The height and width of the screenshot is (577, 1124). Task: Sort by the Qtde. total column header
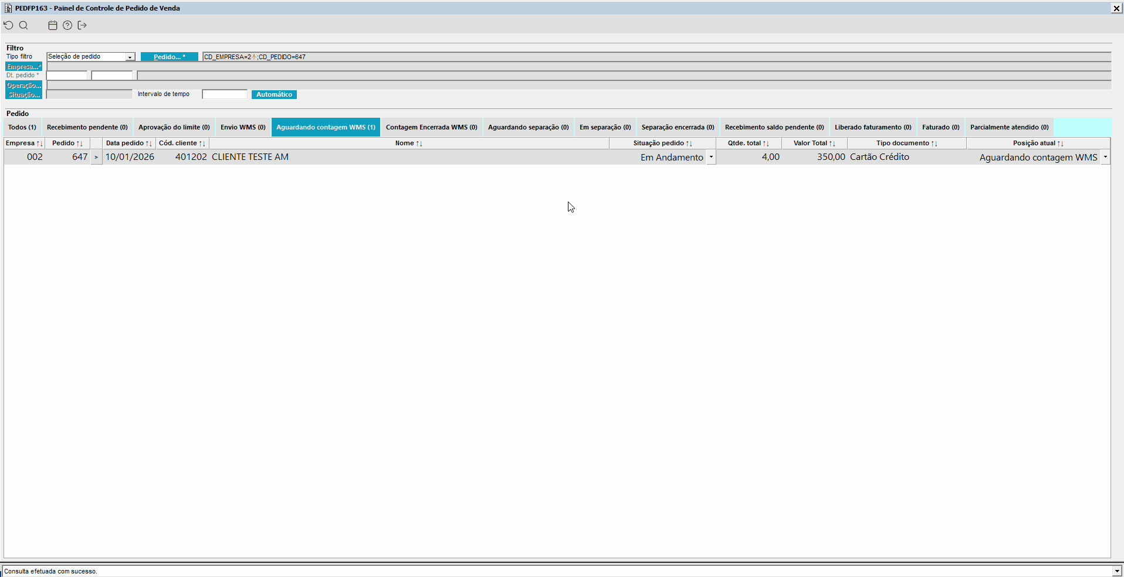coord(749,144)
